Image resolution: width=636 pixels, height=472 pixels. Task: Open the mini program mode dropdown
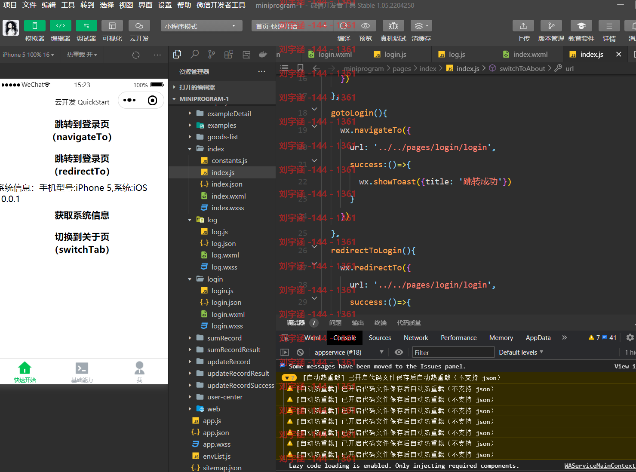(201, 26)
